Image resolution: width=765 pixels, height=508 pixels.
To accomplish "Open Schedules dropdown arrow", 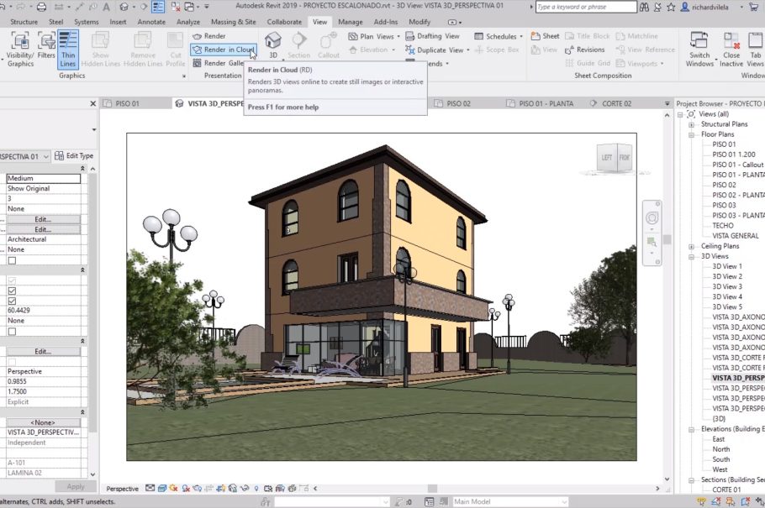I will [521, 37].
